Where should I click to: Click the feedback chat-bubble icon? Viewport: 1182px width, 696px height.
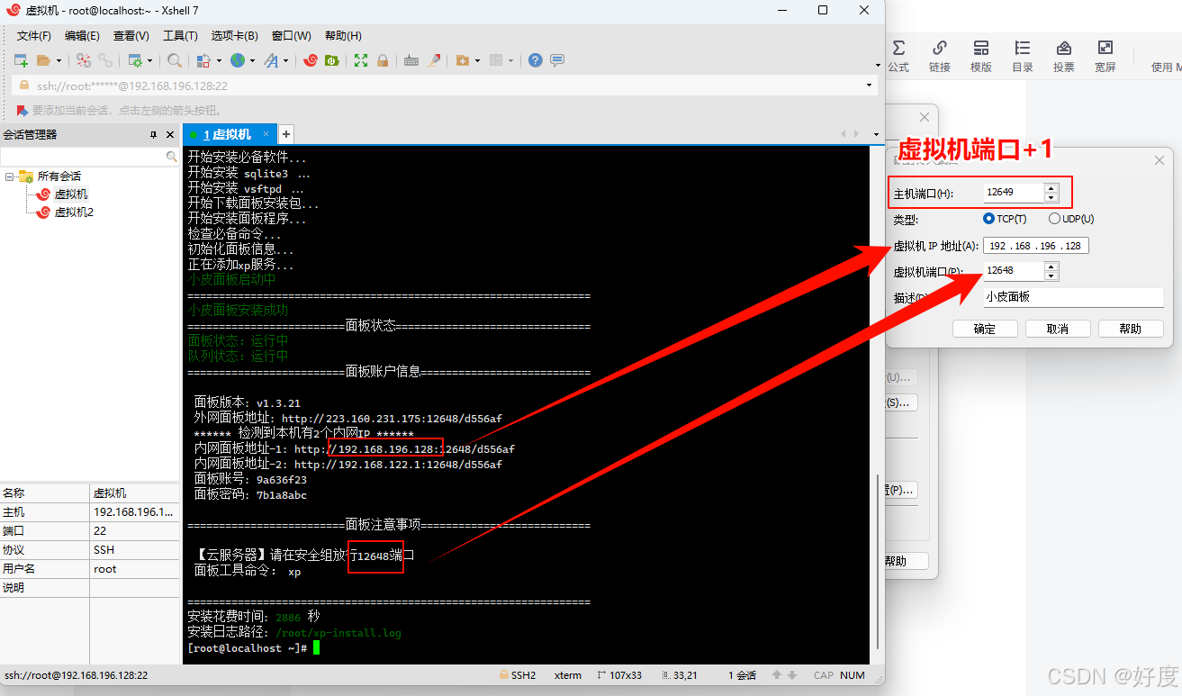point(557,60)
